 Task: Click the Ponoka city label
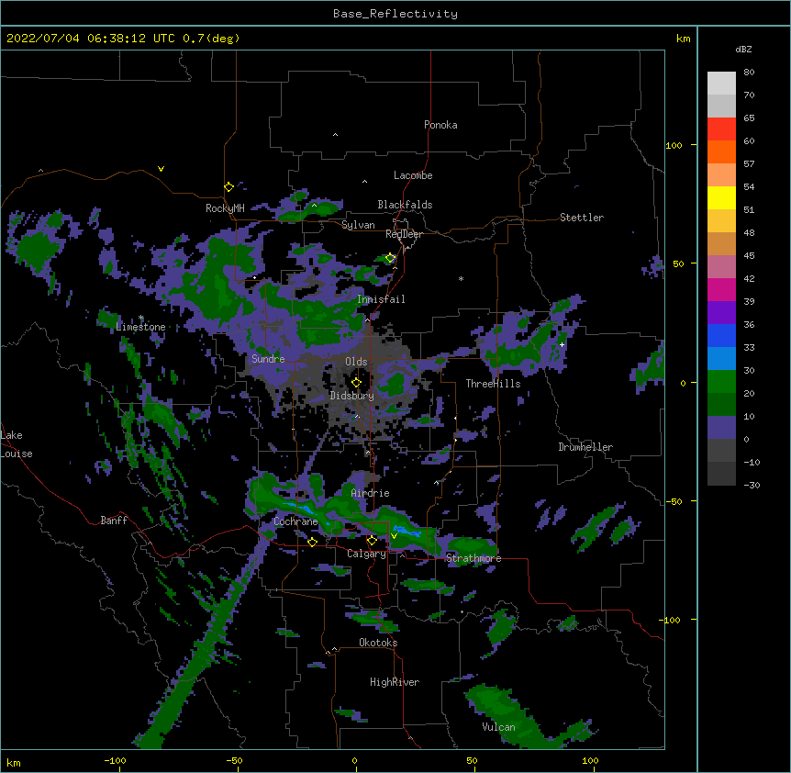440,125
